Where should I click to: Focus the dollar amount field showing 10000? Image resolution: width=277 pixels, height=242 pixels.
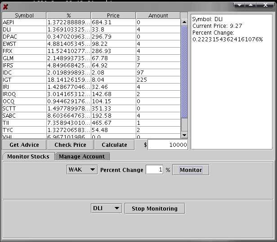[x=168, y=145]
